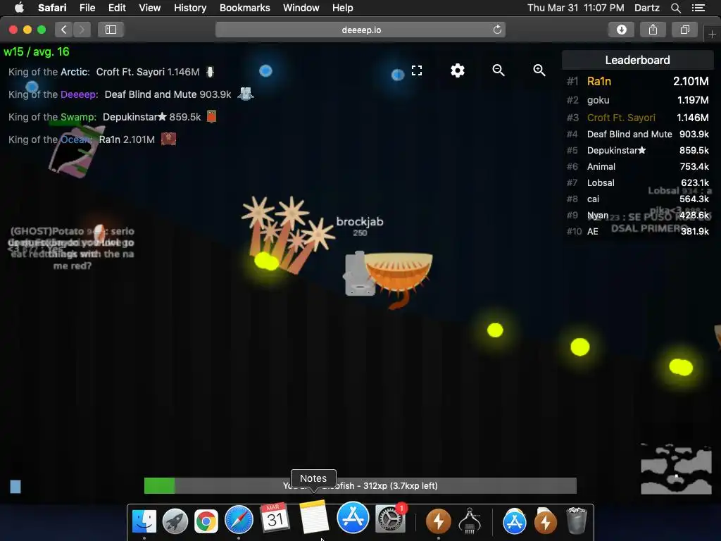Go back with Safari's back arrow
The height and width of the screenshot is (541, 721).
(64, 30)
